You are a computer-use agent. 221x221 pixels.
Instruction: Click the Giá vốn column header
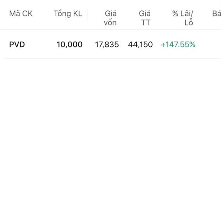pos(110,18)
